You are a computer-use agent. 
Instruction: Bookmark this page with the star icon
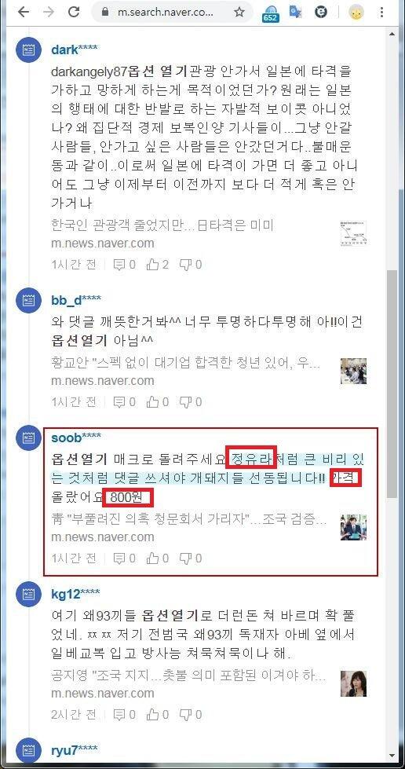[x=239, y=13]
